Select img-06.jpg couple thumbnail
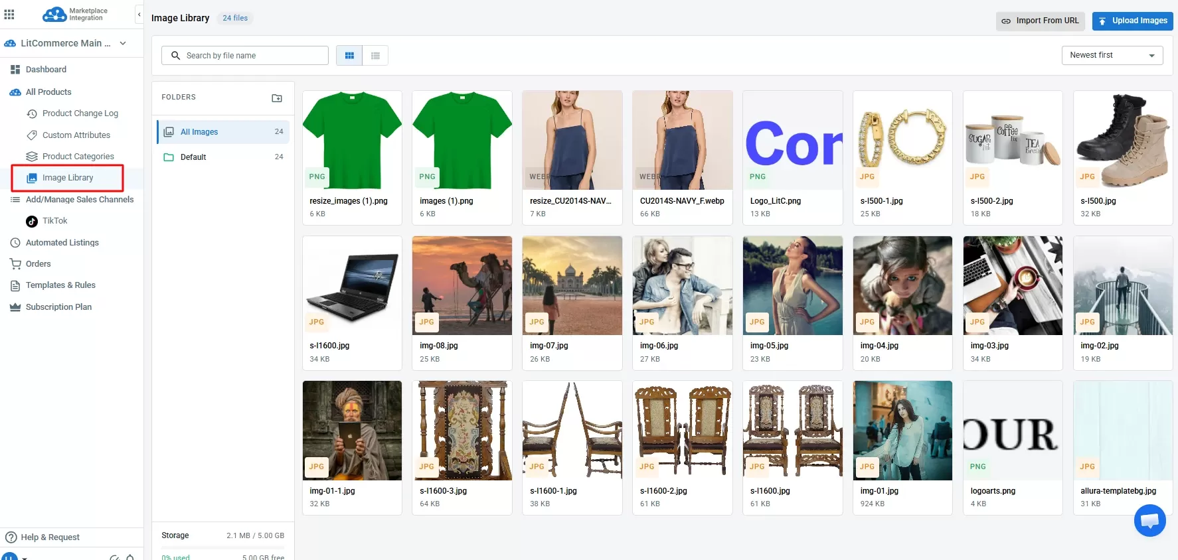This screenshot has width=1178, height=560. pyautogui.click(x=683, y=285)
